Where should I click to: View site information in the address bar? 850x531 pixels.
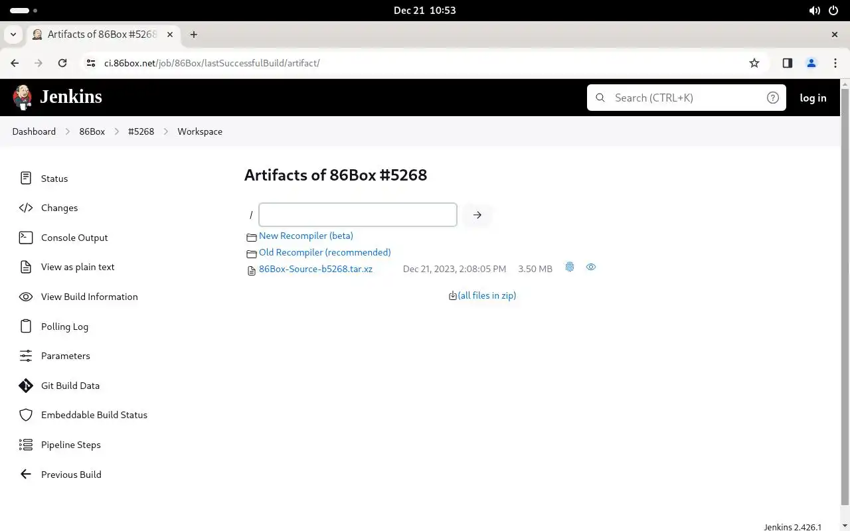(91, 63)
